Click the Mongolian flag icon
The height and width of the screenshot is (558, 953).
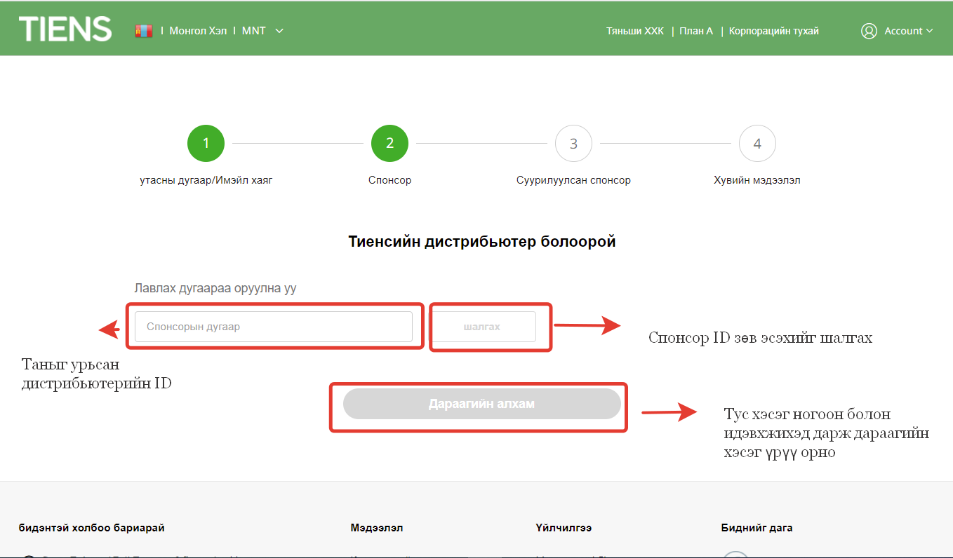click(144, 31)
